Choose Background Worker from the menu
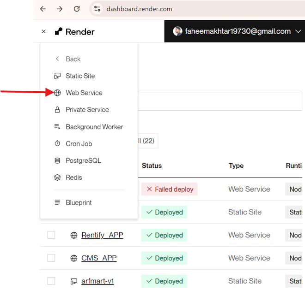This screenshot has height=290, width=305. [94, 127]
